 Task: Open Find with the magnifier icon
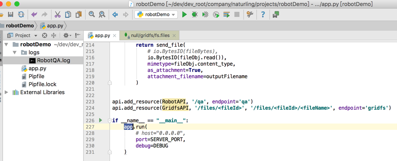click(x=92, y=14)
